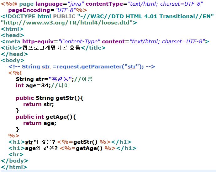Click the opening <body> tag
The height and width of the screenshot is (172, 216).
coord(13,60)
